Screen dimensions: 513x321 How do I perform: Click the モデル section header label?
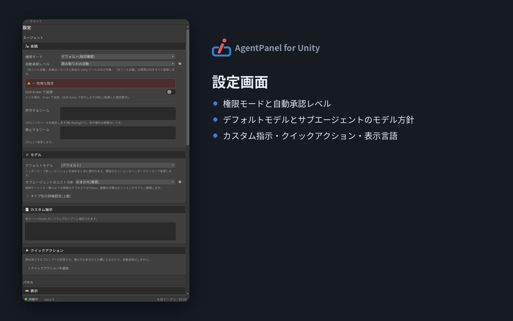click(x=36, y=155)
